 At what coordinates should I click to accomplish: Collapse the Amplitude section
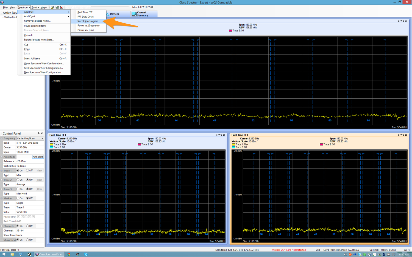pos(2,157)
